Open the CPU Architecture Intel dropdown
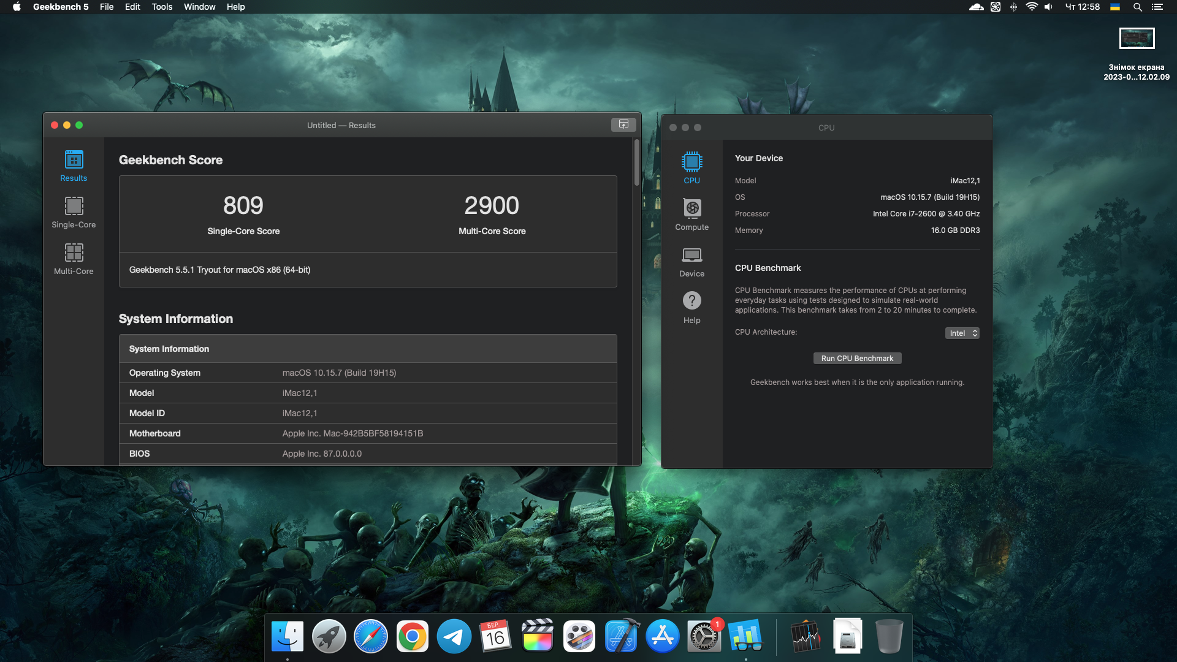Screen dimensions: 1177x662 [x=962, y=333]
